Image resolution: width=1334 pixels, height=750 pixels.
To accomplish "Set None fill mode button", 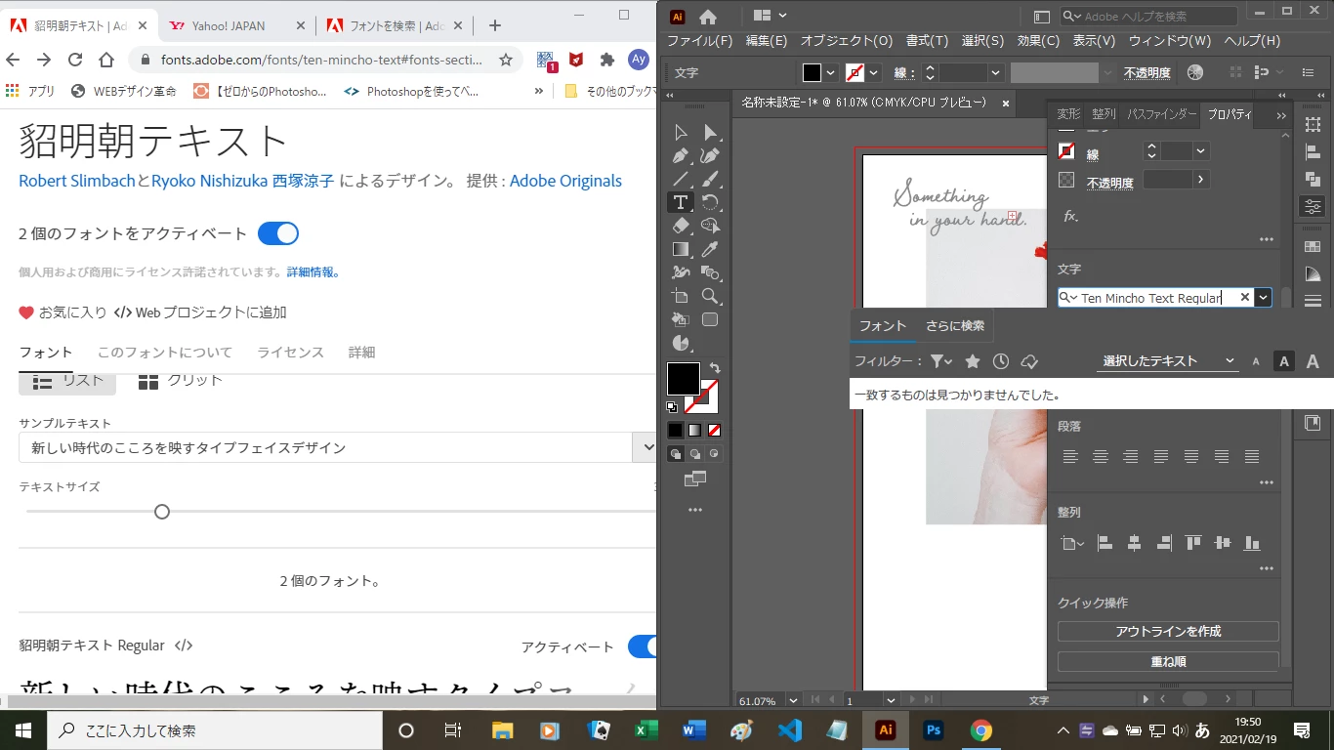I will tap(714, 430).
